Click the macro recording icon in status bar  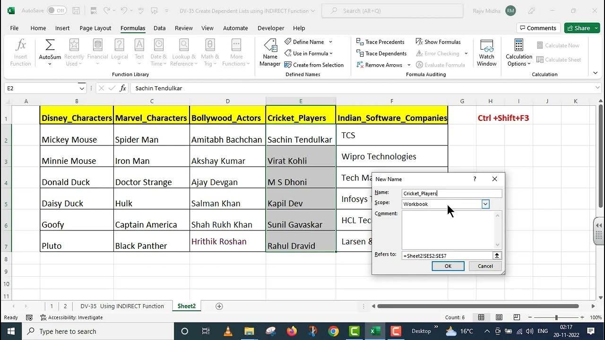pos(29,317)
